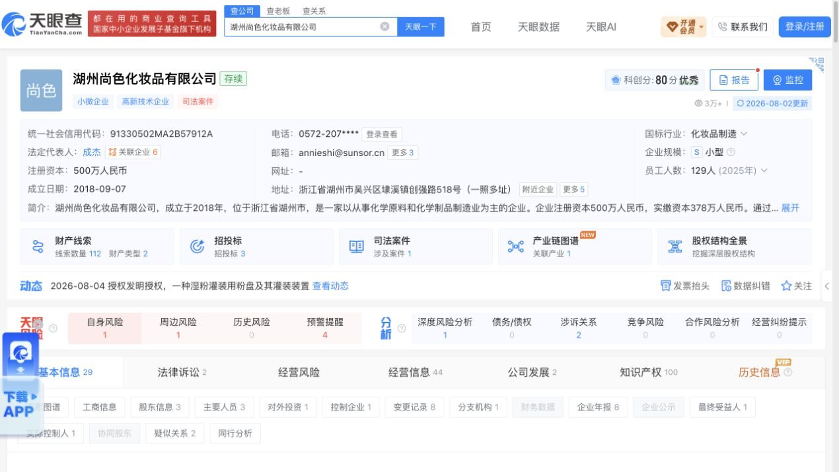Screen dimensions: 839x472
Task: Click the 天眼一下 search button
Action: coord(421,26)
